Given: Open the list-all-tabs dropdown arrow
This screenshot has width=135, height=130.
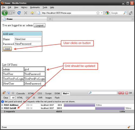Looking at the screenshot, I should tap(133, 19).
